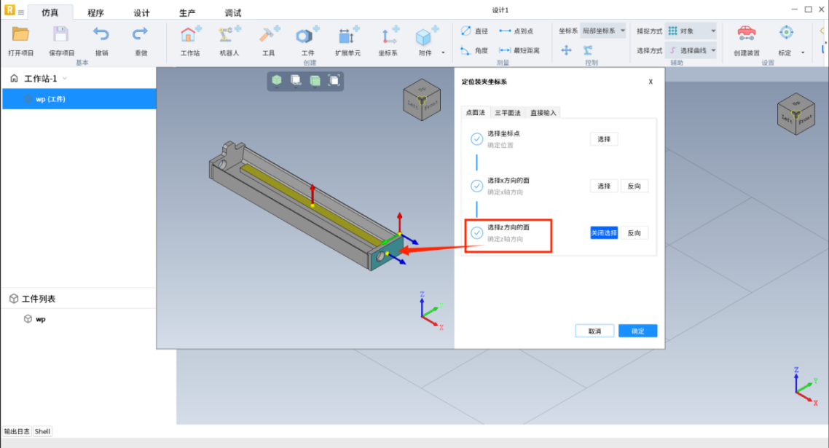Click the 直径 diameter measurement tool
This screenshot has height=448, width=829.
pos(474,31)
